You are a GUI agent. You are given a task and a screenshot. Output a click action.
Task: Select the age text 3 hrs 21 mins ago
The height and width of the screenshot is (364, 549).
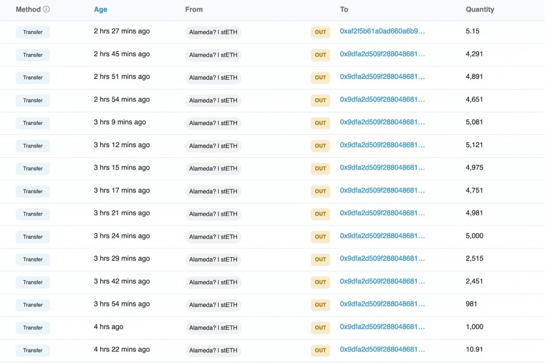click(x=122, y=213)
